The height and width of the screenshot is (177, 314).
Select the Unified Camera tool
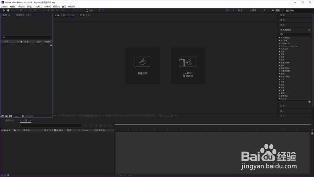(21, 10)
